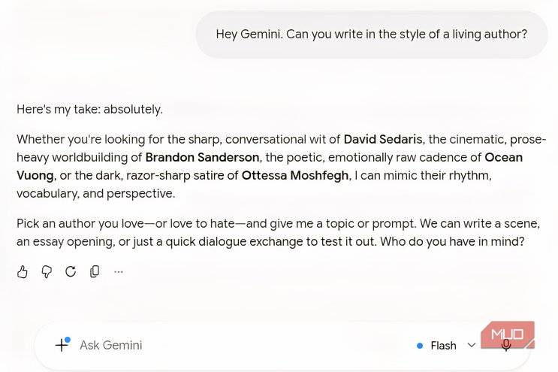Screen dimensions: 558x372
Task: Copy the response with the copy icon
Action: 95,271
